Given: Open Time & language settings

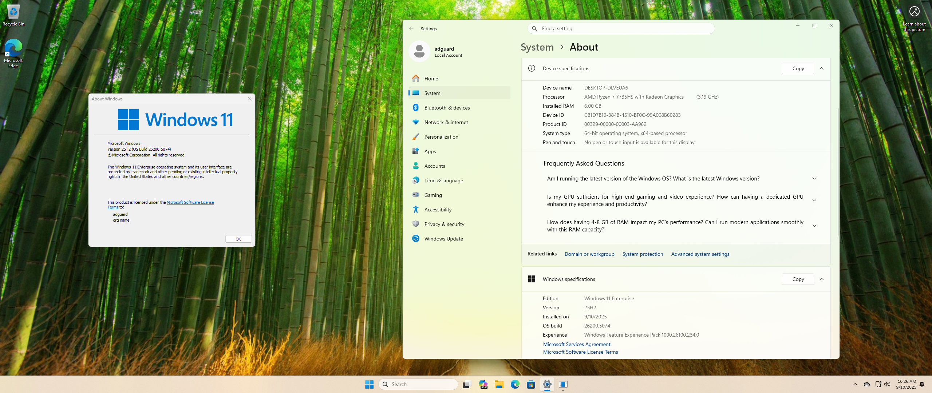Looking at the screenshot, I should click(x=459, y=180).
